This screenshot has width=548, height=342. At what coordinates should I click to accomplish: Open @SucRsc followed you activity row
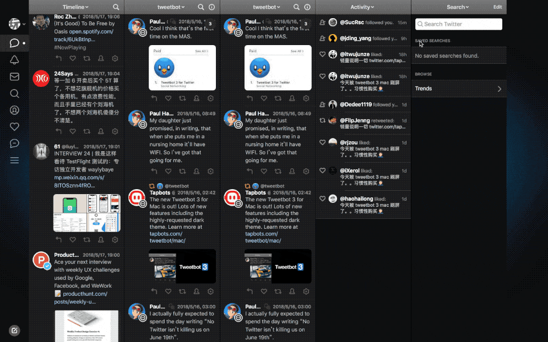[363, 23]
